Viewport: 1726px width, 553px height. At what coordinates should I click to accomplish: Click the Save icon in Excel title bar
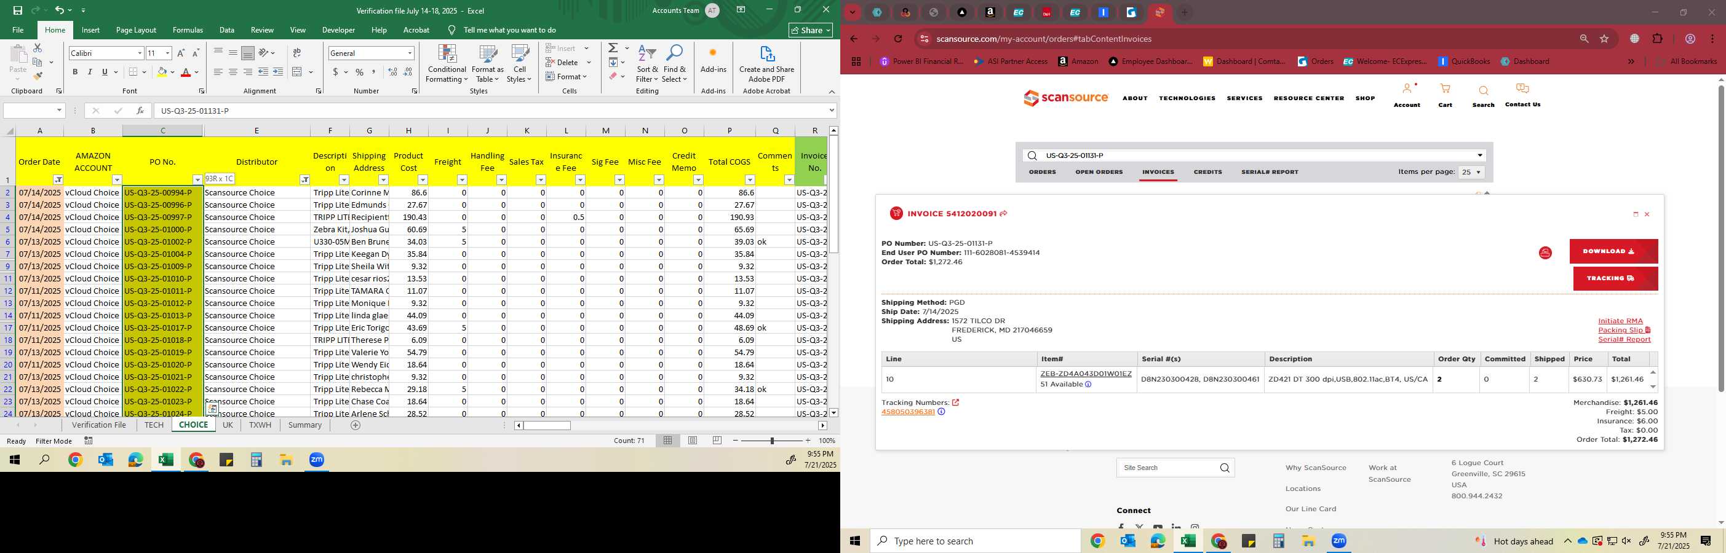[17, 10]
